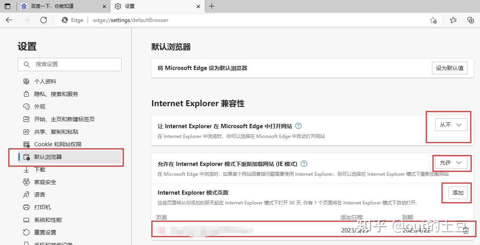Click the printer icon beside 打印机
480x245 pixels.
26,207
